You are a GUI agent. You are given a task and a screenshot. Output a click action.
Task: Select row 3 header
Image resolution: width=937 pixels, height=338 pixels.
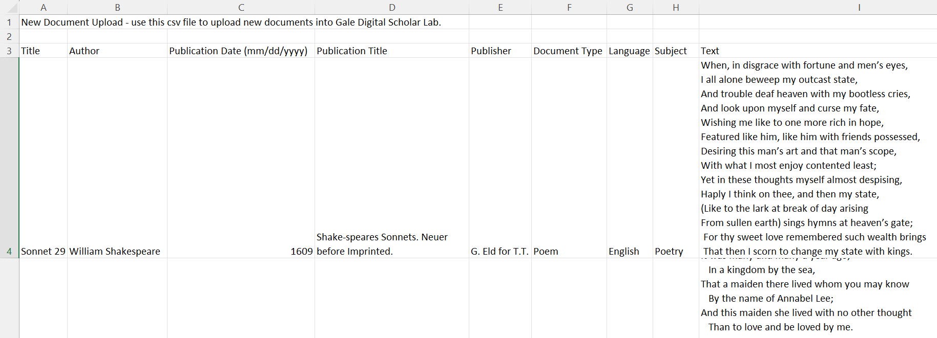coord(9,51)
